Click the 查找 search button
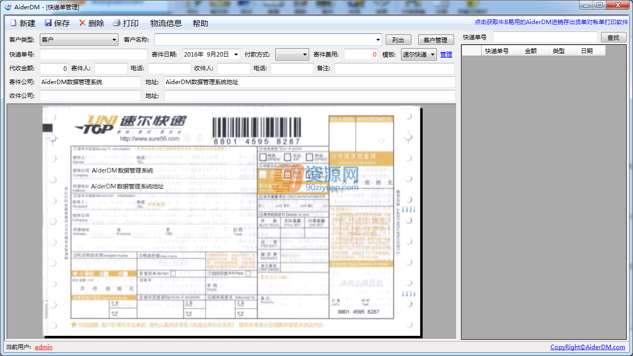633x356 pixels. click(x=614, y=37)
